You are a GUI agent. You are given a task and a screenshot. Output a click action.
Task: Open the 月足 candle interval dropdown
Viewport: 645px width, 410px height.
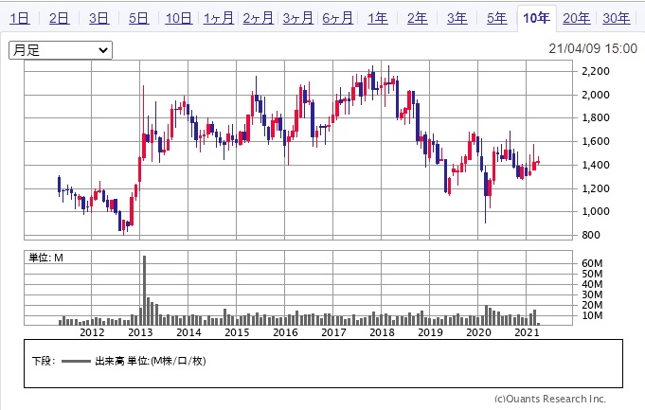(x=61, y=50)
